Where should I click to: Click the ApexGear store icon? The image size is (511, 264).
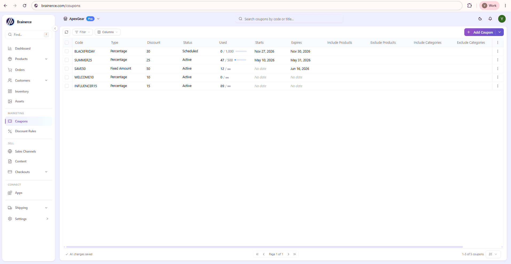point(65,19)
